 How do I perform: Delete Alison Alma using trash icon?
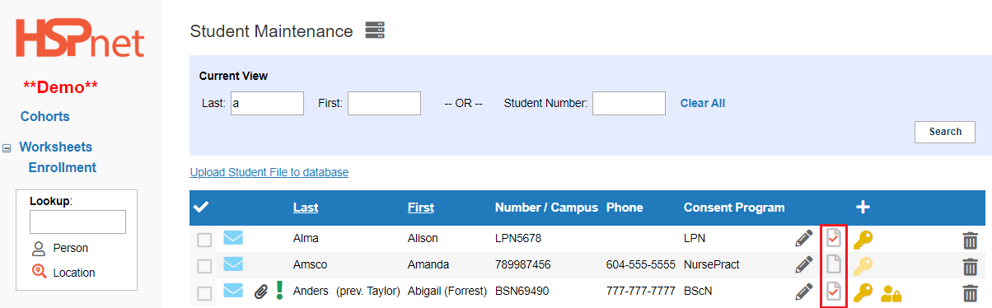click(971, 240)
